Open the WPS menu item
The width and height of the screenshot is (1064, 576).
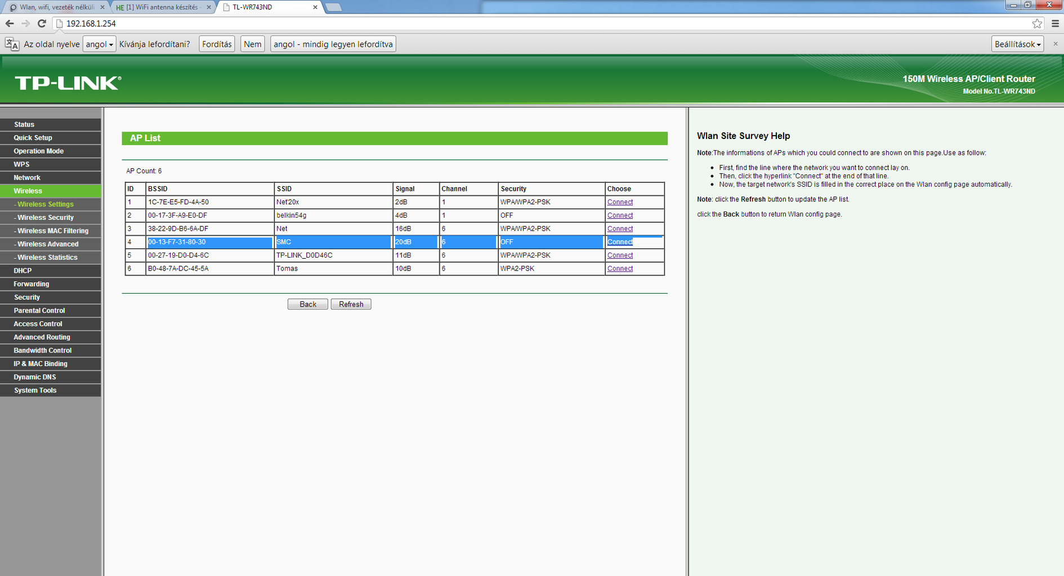coord(51,164)
